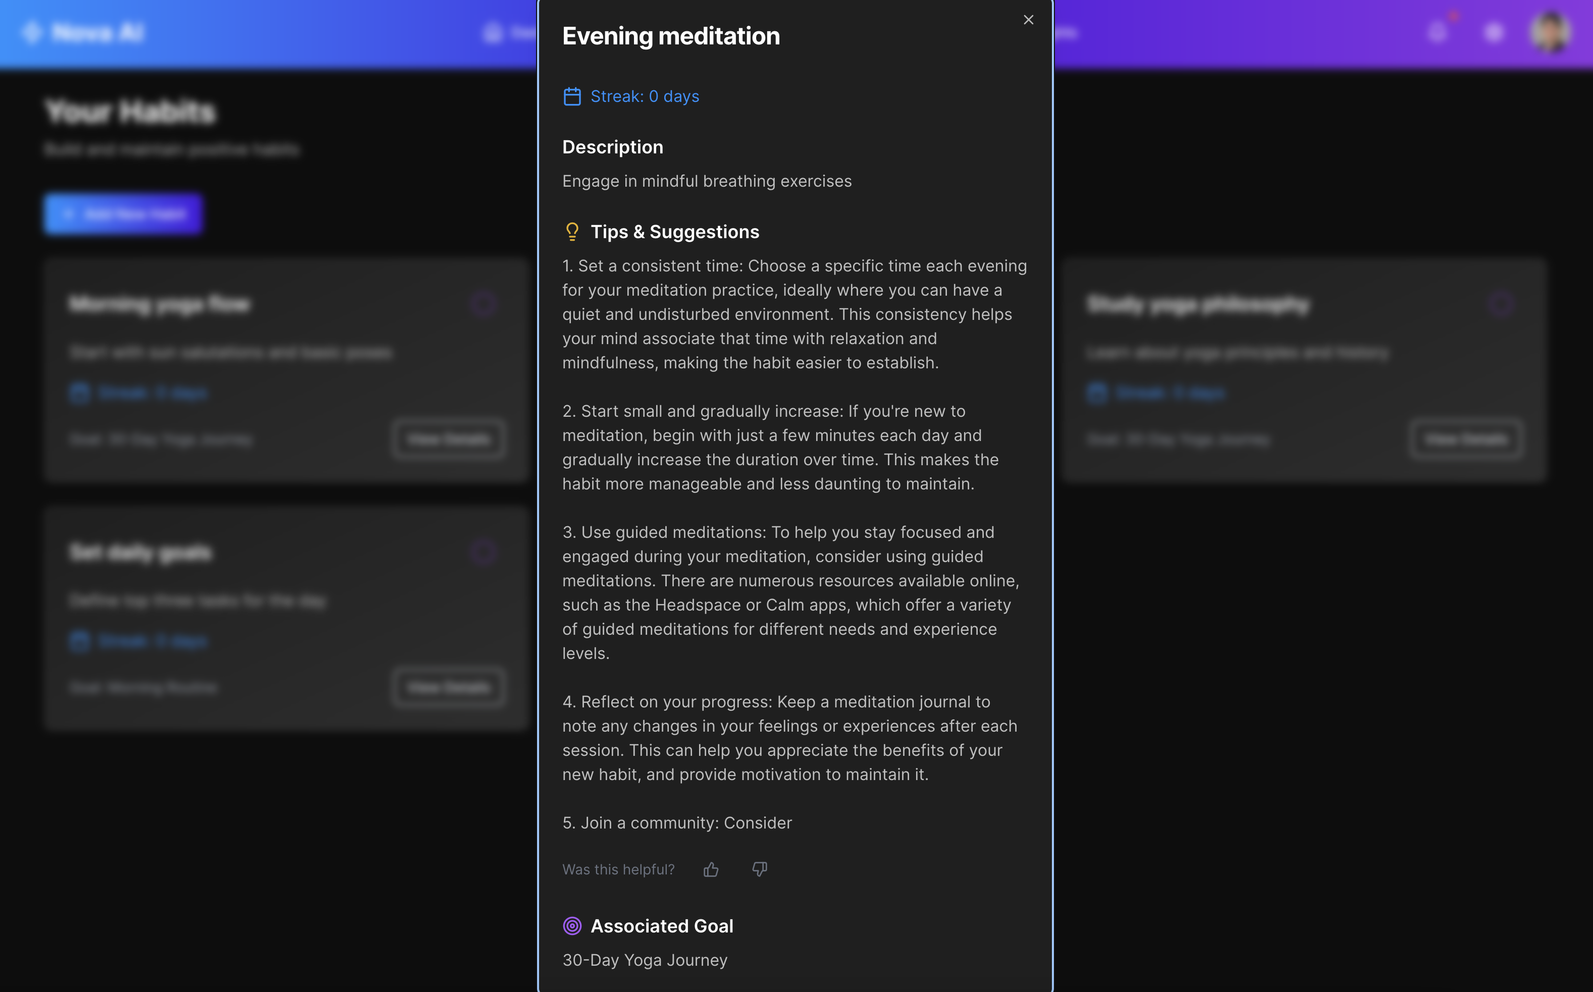
Task: Open notifications via the bell icon
Action: point(1437,32)
